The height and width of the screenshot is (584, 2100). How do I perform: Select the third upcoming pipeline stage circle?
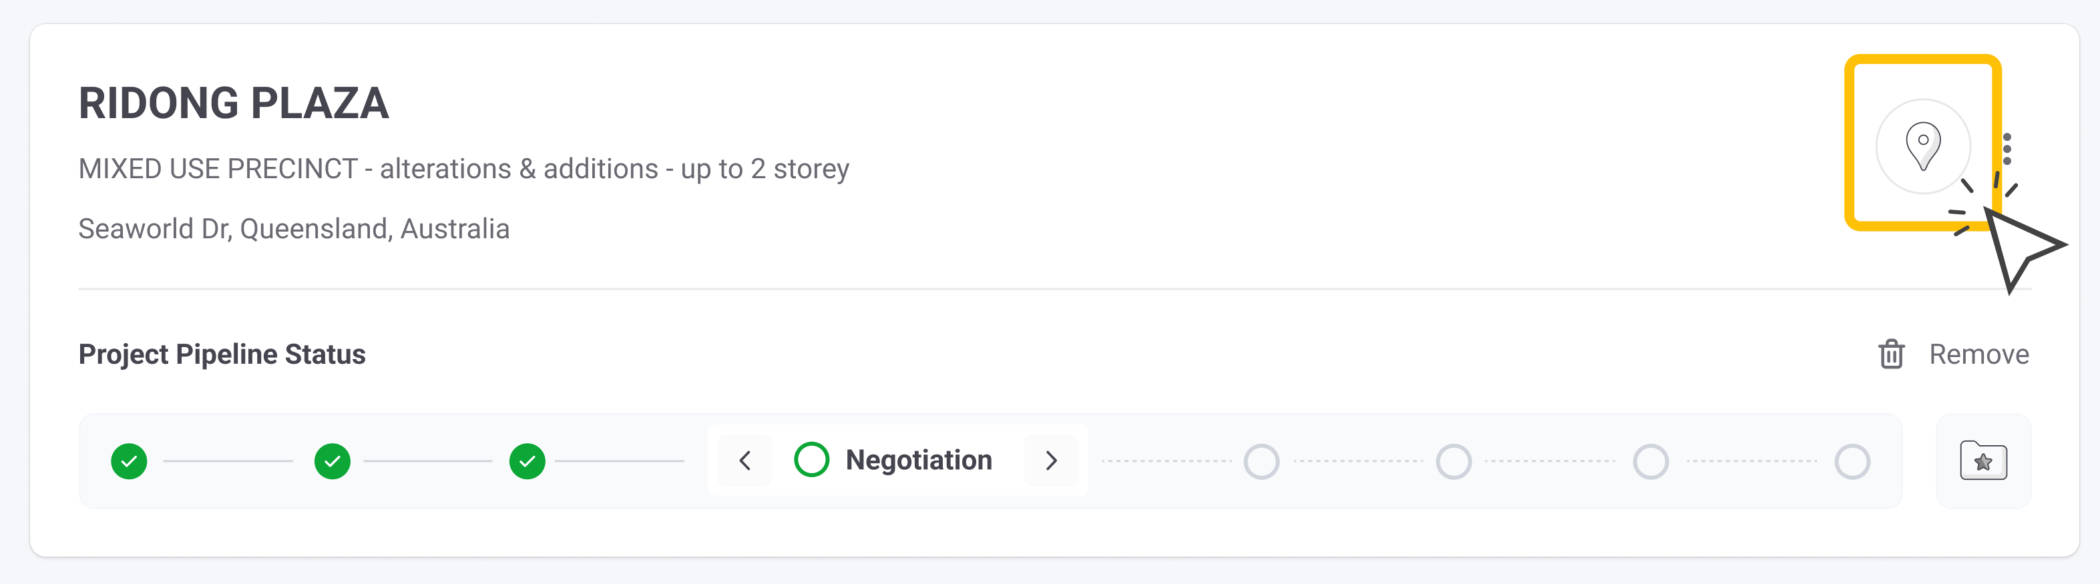(1651, 462)
